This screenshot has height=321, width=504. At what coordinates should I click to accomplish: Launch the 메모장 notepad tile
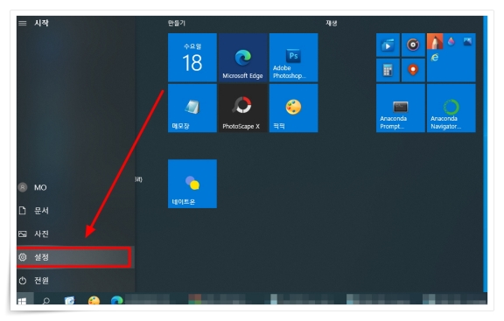point(192,108)
